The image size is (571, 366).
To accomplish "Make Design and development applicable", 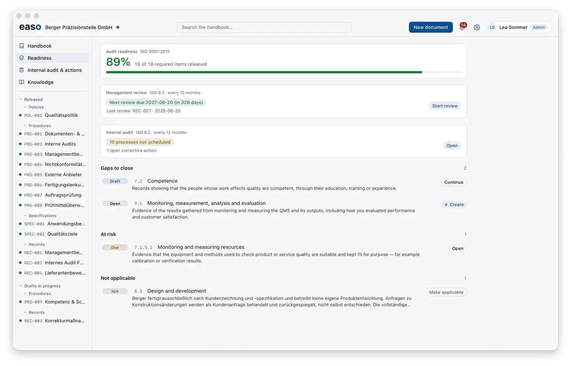I will 446,292.
